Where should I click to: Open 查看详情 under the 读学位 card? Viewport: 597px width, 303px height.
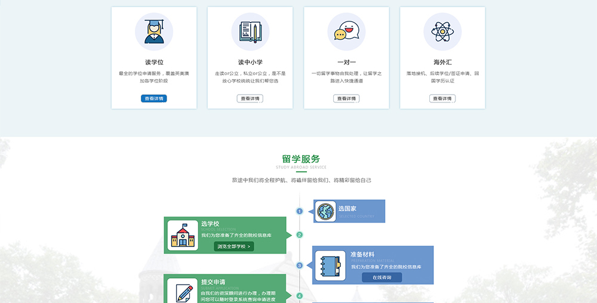(x=154, y=99)
